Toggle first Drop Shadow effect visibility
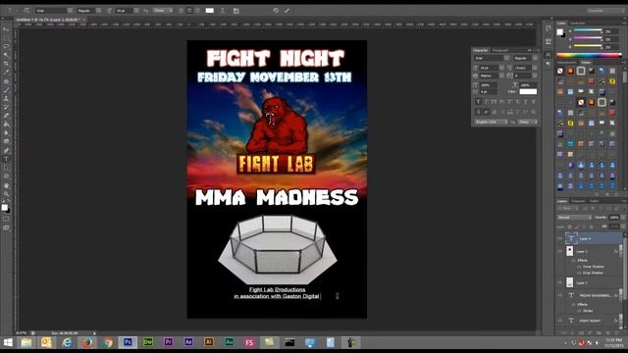 [579, 267]
